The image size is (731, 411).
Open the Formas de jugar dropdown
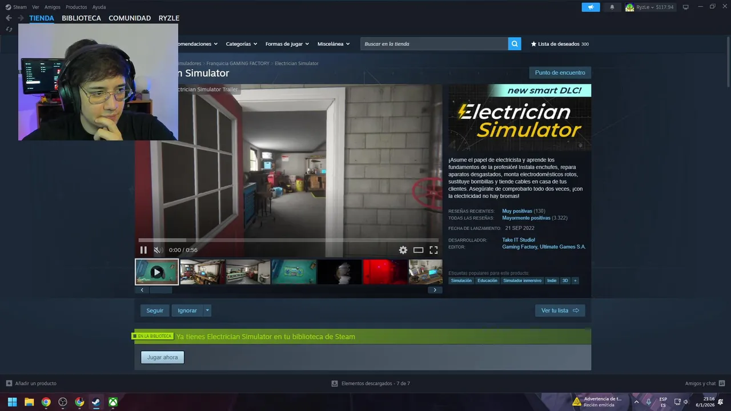[x=287, y=44]
